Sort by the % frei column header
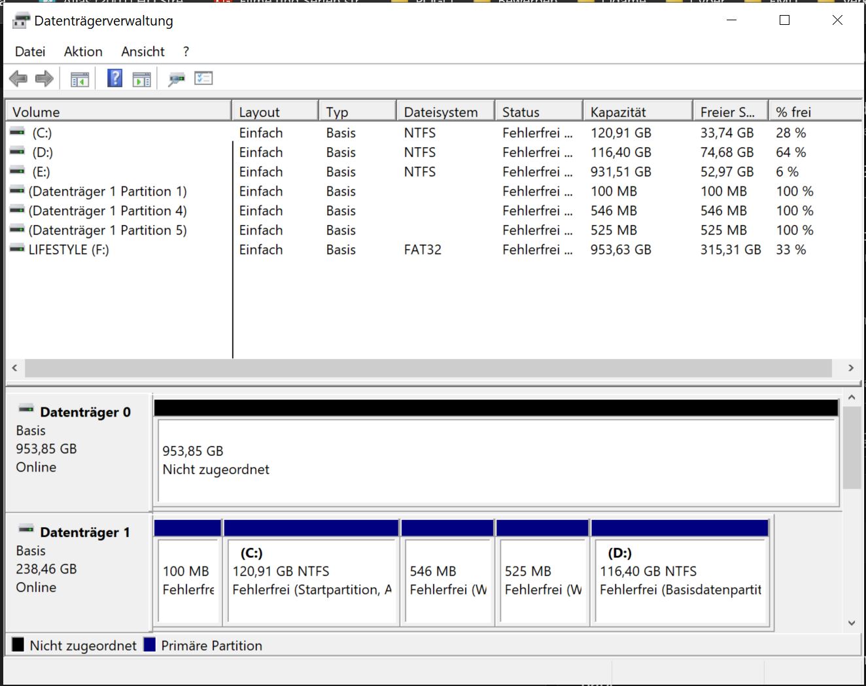Image resolution: width=866 pixels, height=686 pixels. (816, 112)
